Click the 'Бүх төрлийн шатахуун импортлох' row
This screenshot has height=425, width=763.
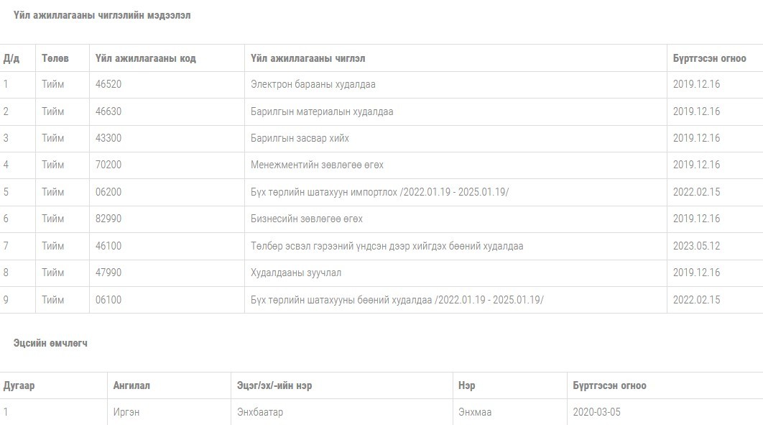click(x=379, y=192)
